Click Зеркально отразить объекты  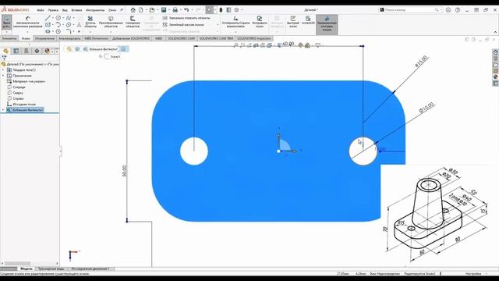pos(186,18)
